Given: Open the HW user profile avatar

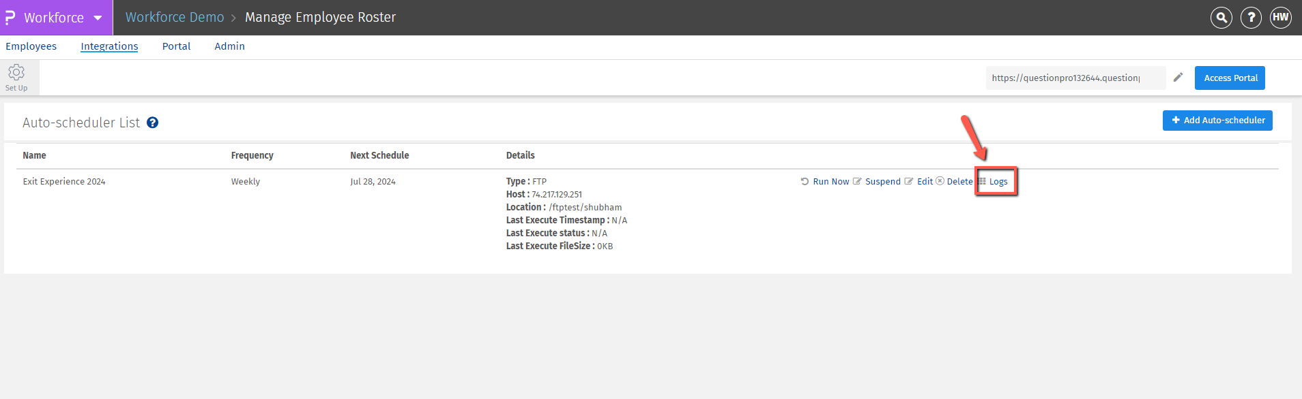Looking at the screenshot, I should (1280, 18).
